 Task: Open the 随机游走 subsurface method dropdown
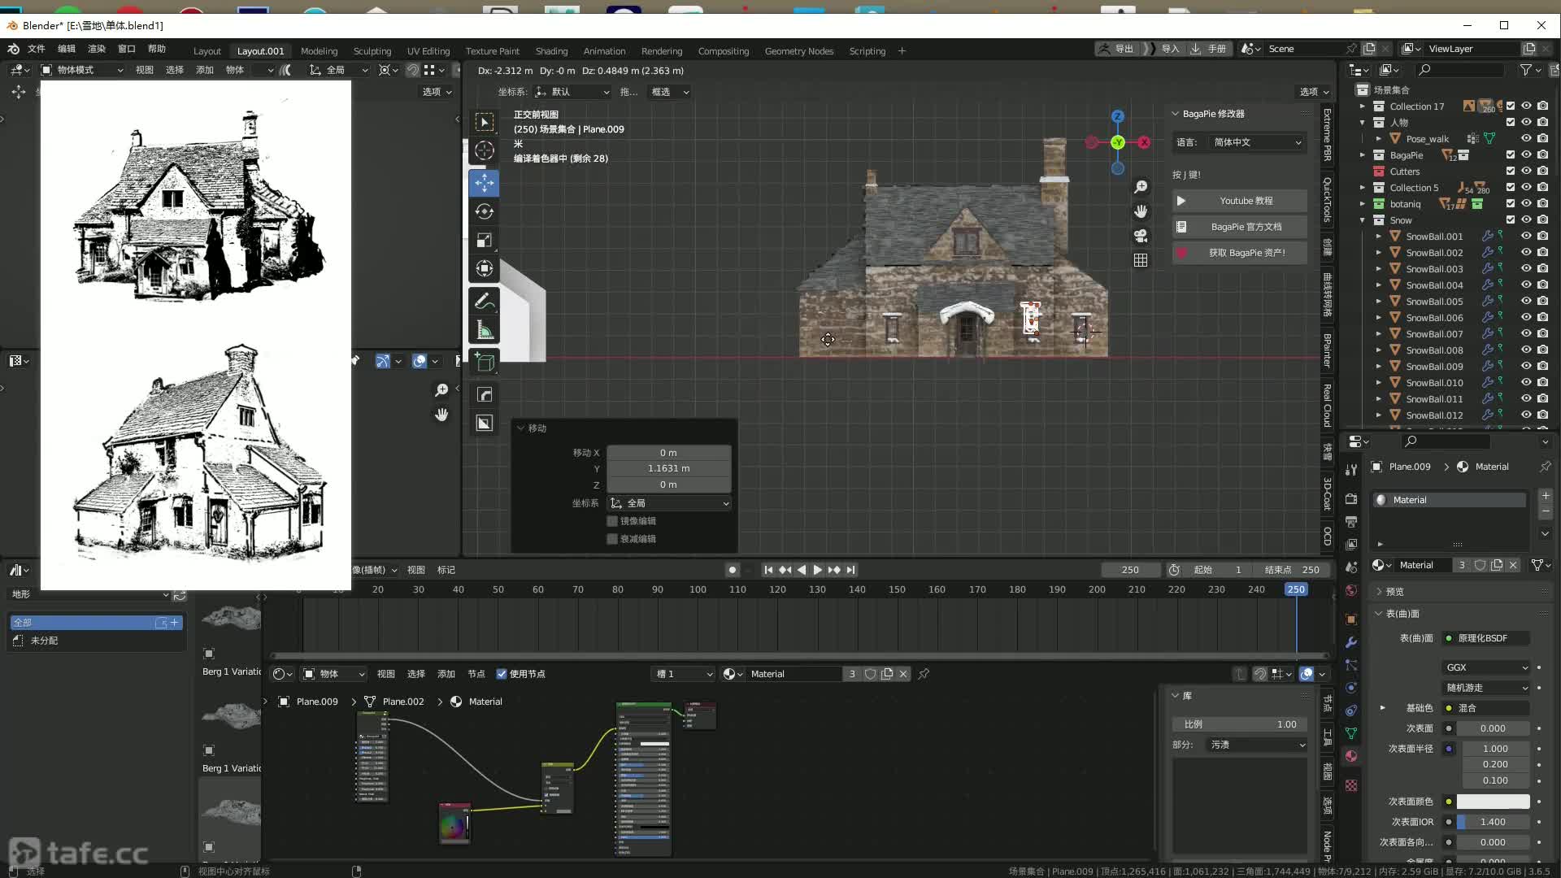[1487, 688]
